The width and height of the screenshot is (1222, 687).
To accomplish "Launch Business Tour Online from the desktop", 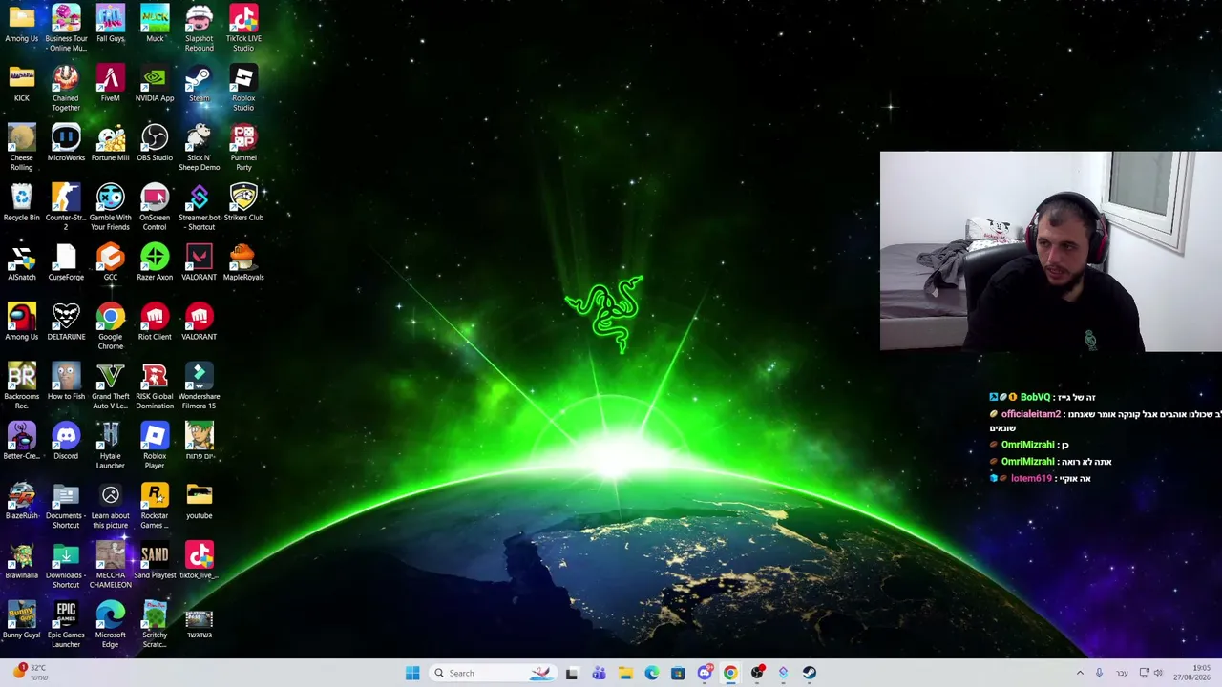I will point(66,28).
